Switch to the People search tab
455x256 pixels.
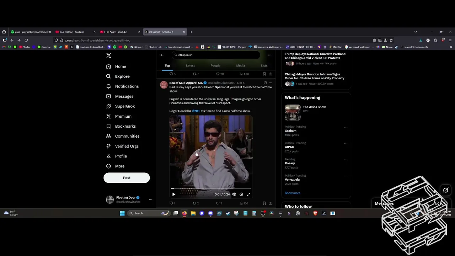[215, 65]
